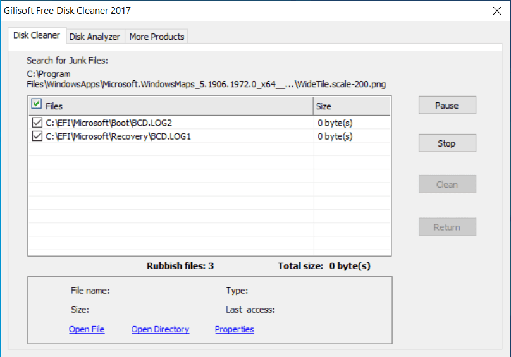Click the Rubbish files: 3 counter
This screenshot has height=357, width=511.
pyautogui.click(x=180, y=266)
